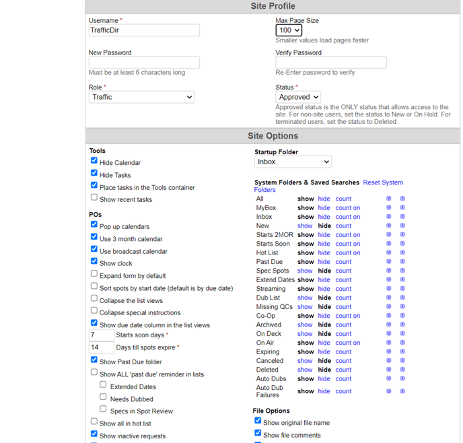Viewport: 463px width, 443px height.
Task: Open the Startup Folder dropdown
Action: pos(293,162)
